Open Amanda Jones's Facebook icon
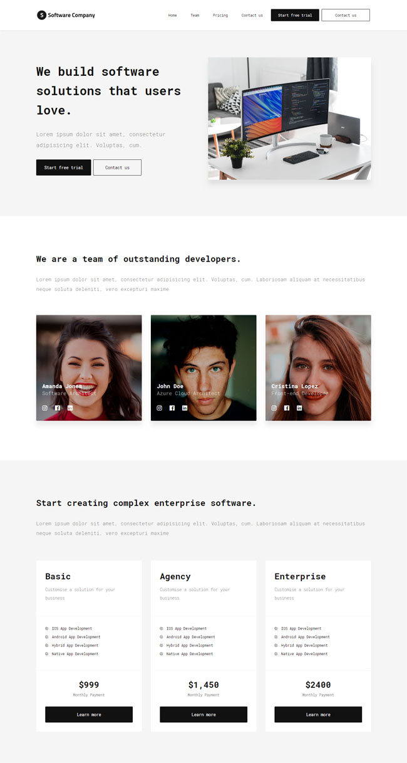This screenshot has height=763, width=407. click(x=58, y=408)
